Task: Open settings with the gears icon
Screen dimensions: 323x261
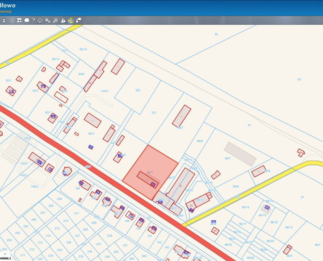Action: click(48, 20)
